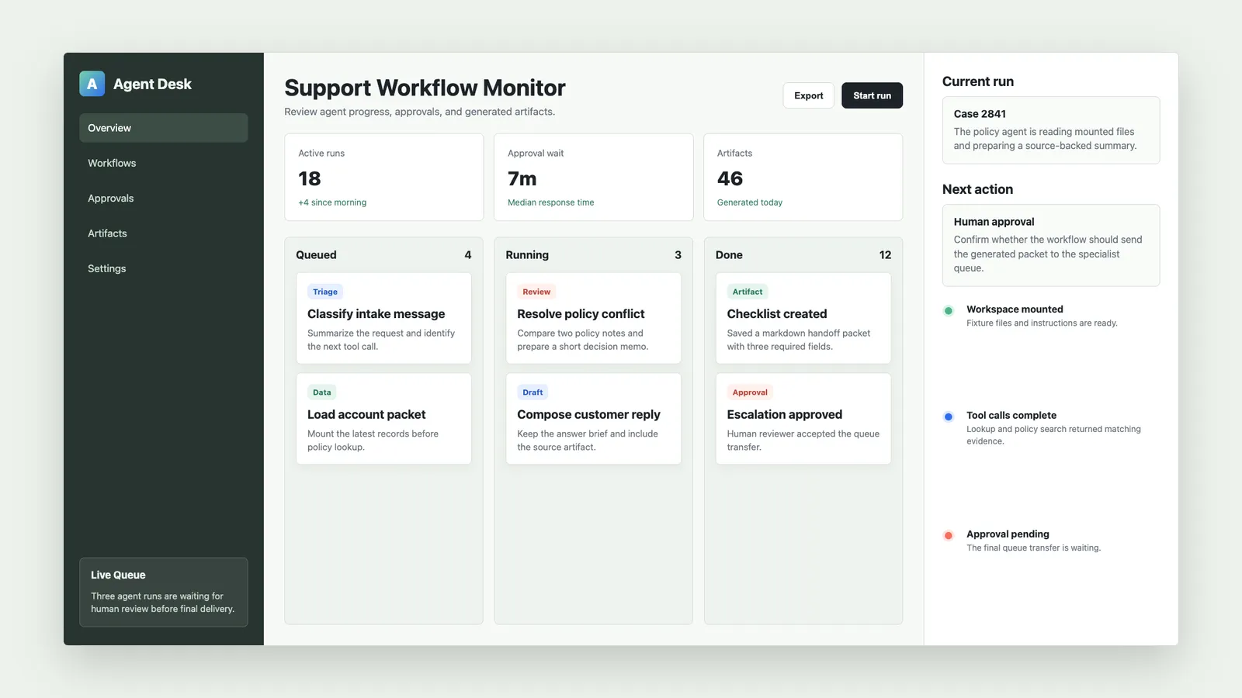The image size is (1242, 698).
Task: Open the Classify intake message card
Action: (x=384, y=318)
